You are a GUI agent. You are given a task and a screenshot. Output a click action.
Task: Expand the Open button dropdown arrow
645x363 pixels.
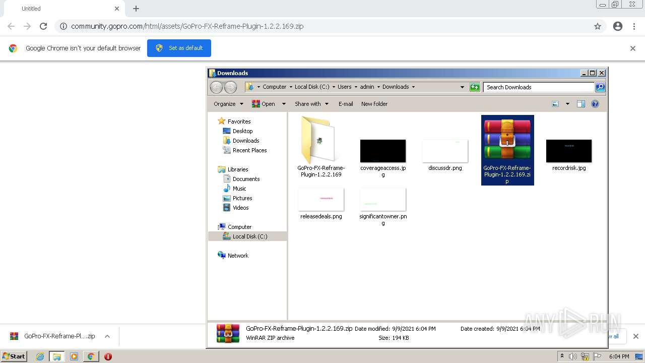point(284,104)
